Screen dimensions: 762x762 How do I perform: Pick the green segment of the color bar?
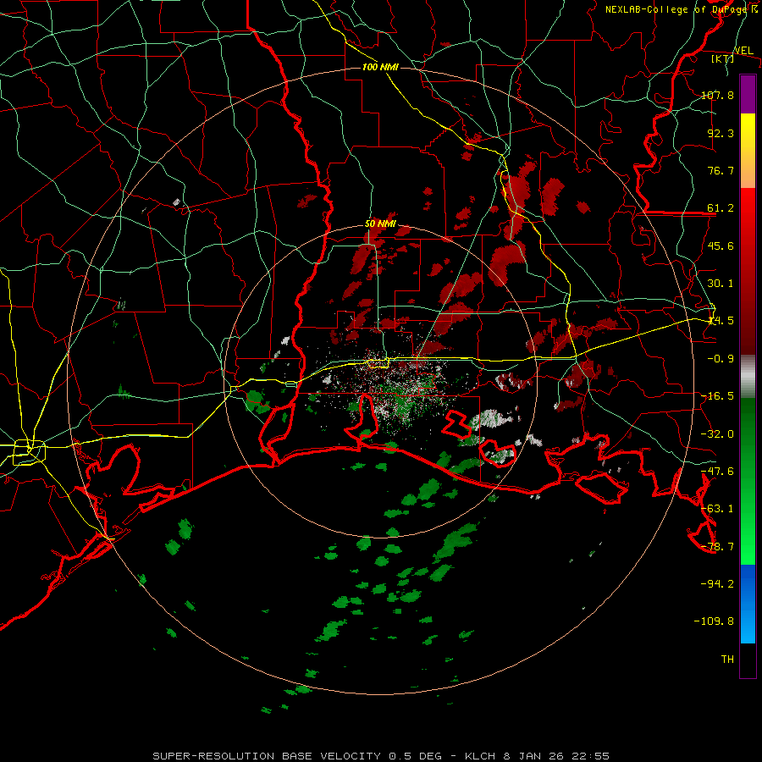[748, 481]
